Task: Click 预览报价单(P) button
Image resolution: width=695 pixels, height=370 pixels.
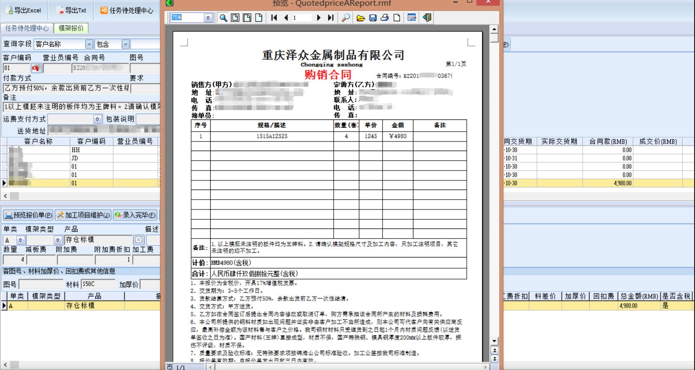Action: [x=28, y=215]
